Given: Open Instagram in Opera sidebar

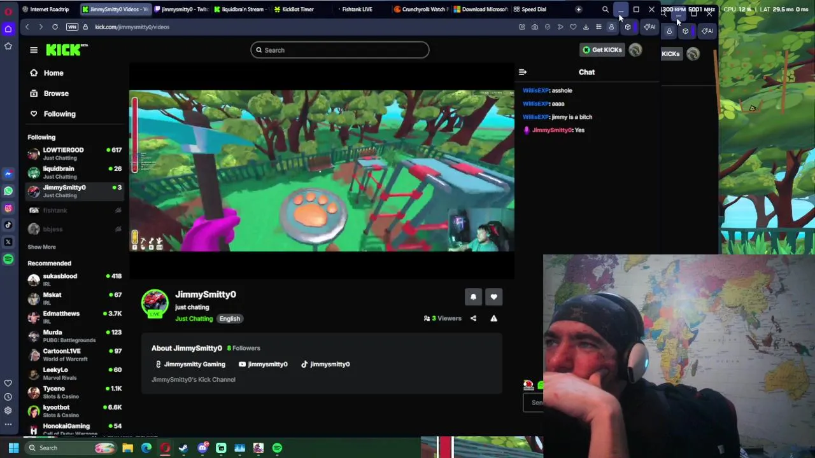Looking at the screenshot, I should 8,208.
